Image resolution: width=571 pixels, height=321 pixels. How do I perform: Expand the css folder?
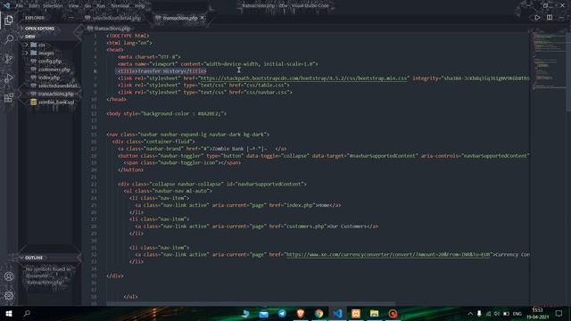(42, 45)
